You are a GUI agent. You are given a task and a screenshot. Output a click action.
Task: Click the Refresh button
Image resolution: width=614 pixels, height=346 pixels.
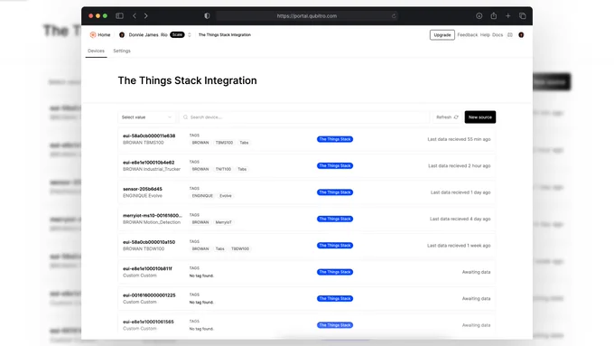point(447,117)
